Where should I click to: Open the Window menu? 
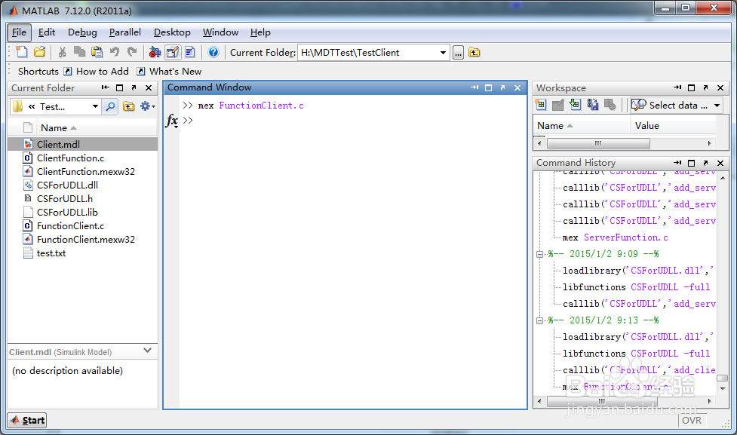tap(220, 32)
